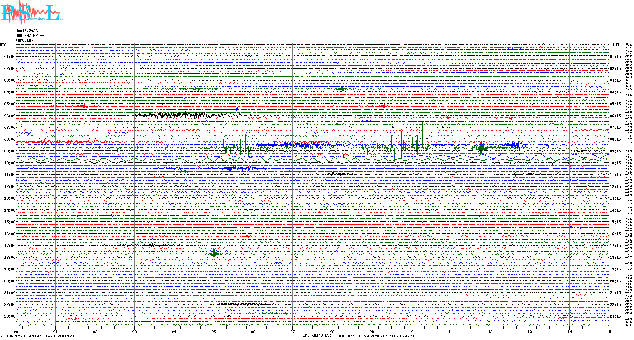Select the 06:00 hour label on left
Viewport: 634px width, 340px height.
(9, 116)
